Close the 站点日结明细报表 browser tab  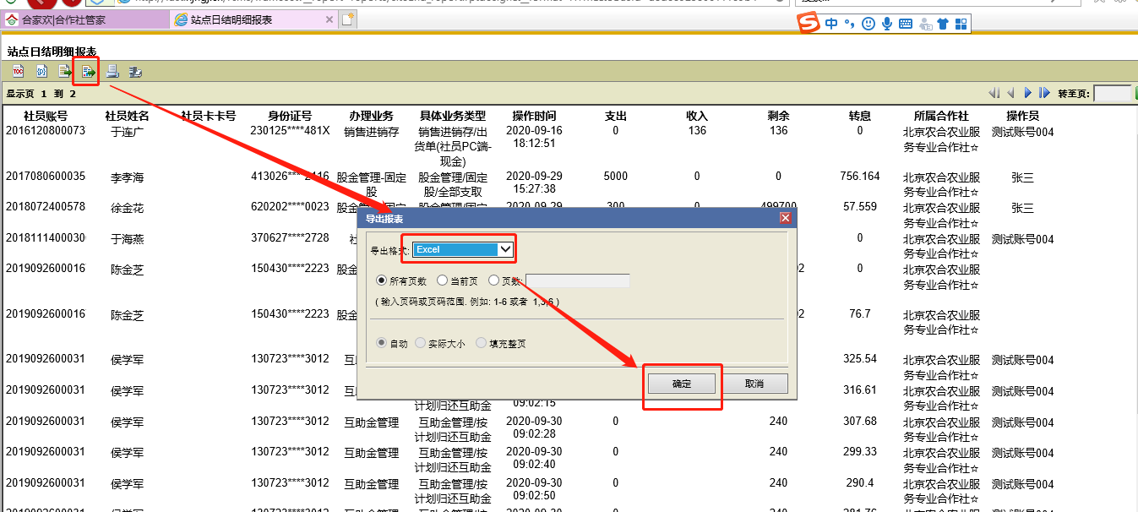pos(329,19)
